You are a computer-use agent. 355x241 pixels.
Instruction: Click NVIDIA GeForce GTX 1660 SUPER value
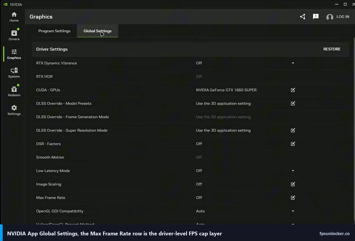(x=226, y=90)
